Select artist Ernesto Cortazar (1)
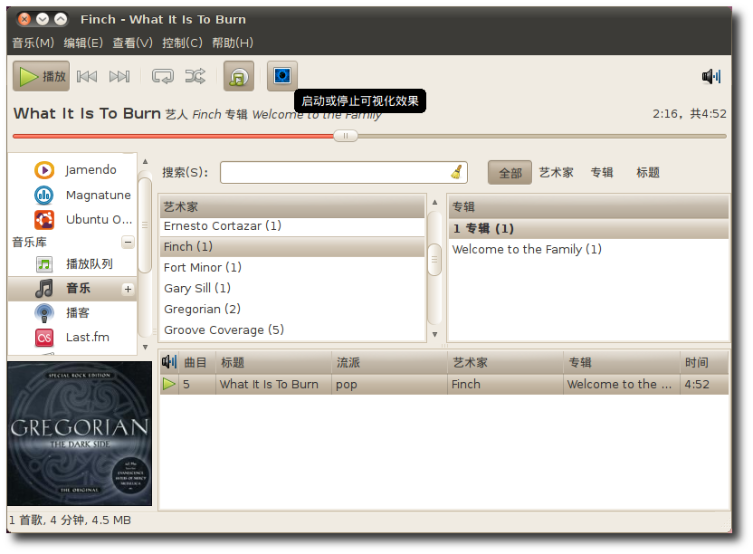Image resolution: width=753 pixels, height=554 pixels. (292, 225)
